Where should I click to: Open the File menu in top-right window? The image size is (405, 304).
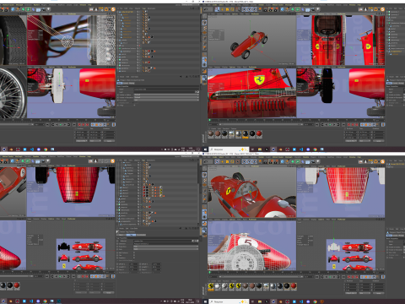(205, 5)
